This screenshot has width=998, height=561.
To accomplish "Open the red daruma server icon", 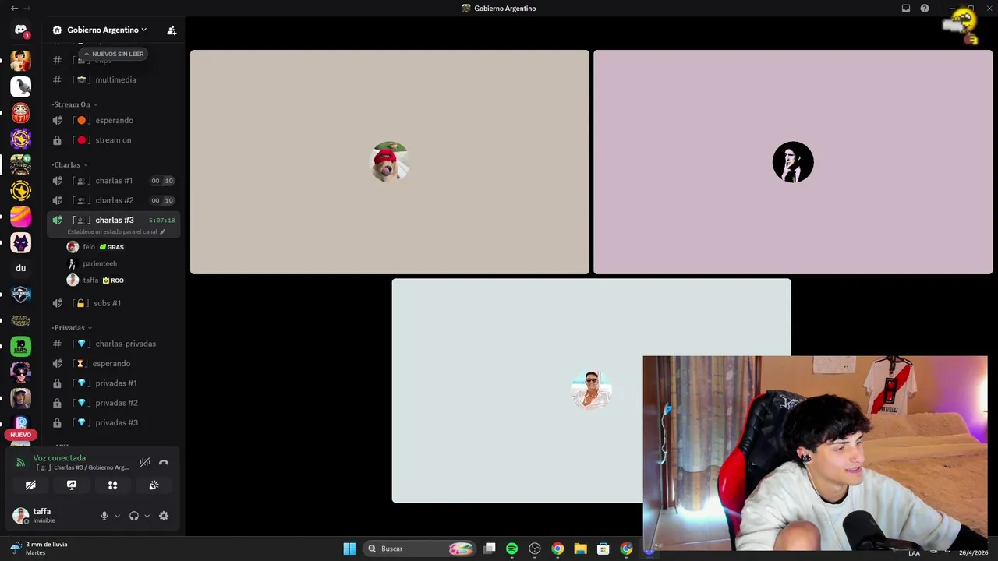I will click(20, 113).
